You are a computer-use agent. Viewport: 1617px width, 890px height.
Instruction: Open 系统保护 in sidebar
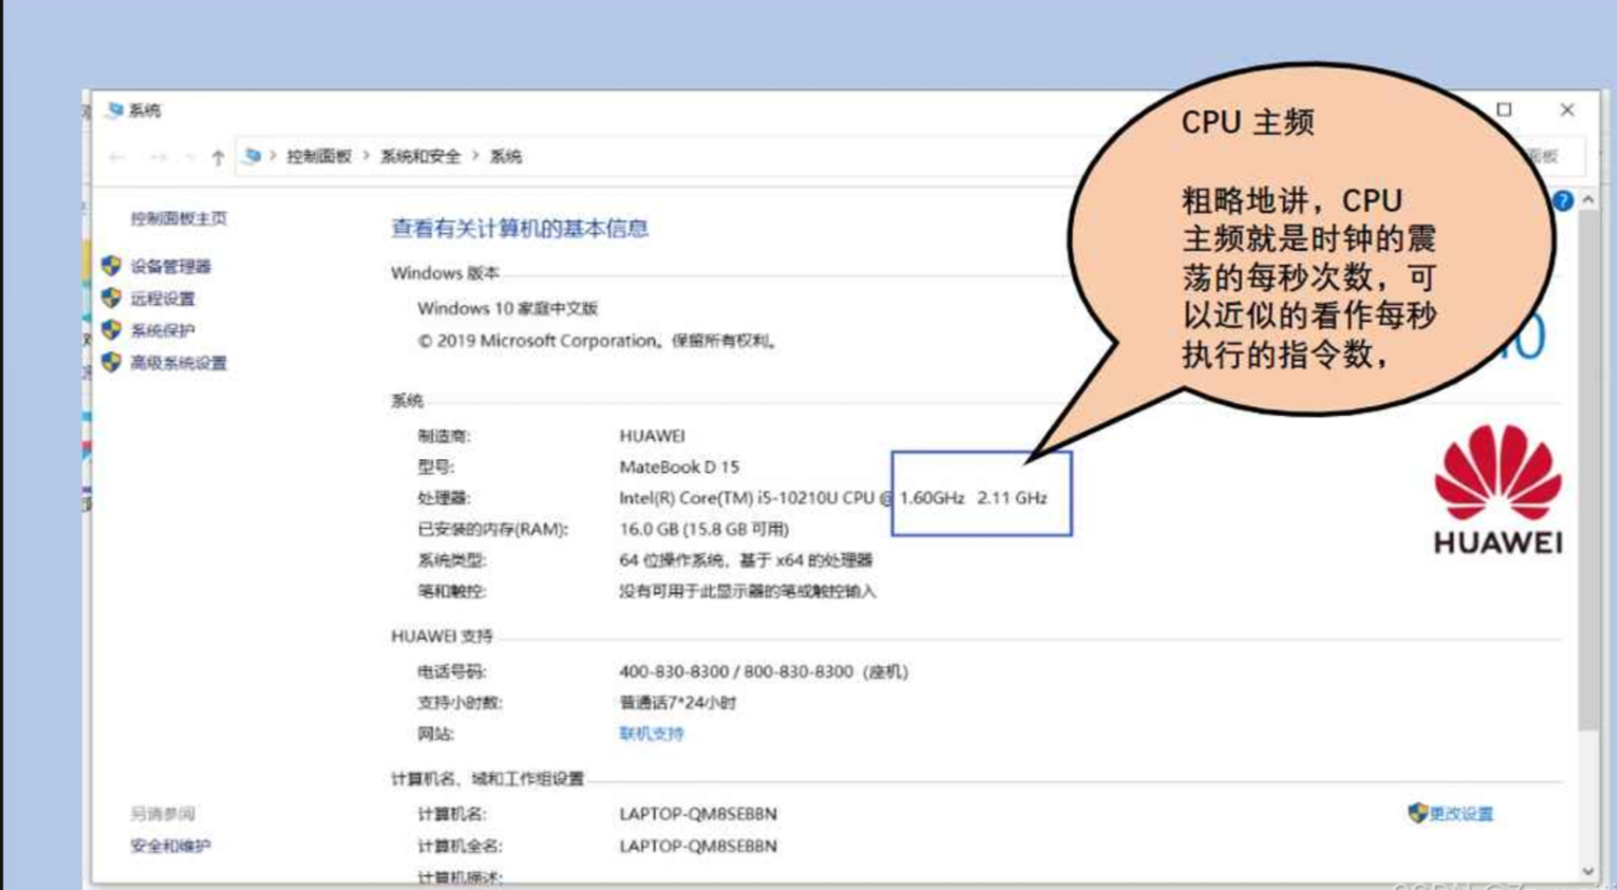pos(162,330)
